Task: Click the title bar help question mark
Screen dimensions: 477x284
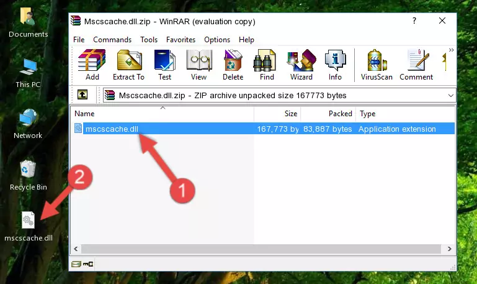Action: point(414,21)
